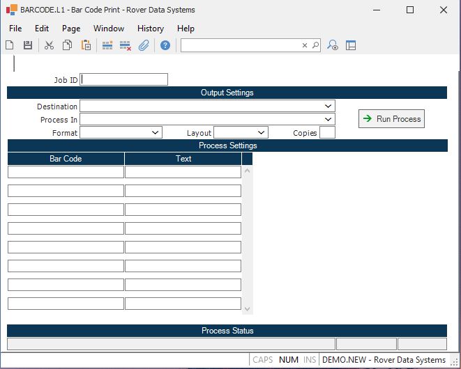
Task: Click the Delete row toolbar icon
Action: pyautogui.click(x=126, y=45)
